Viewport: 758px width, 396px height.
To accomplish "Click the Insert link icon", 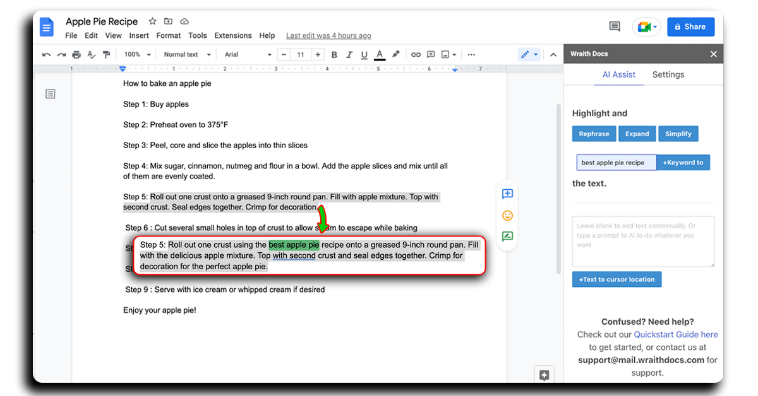I will pos(415,55).
